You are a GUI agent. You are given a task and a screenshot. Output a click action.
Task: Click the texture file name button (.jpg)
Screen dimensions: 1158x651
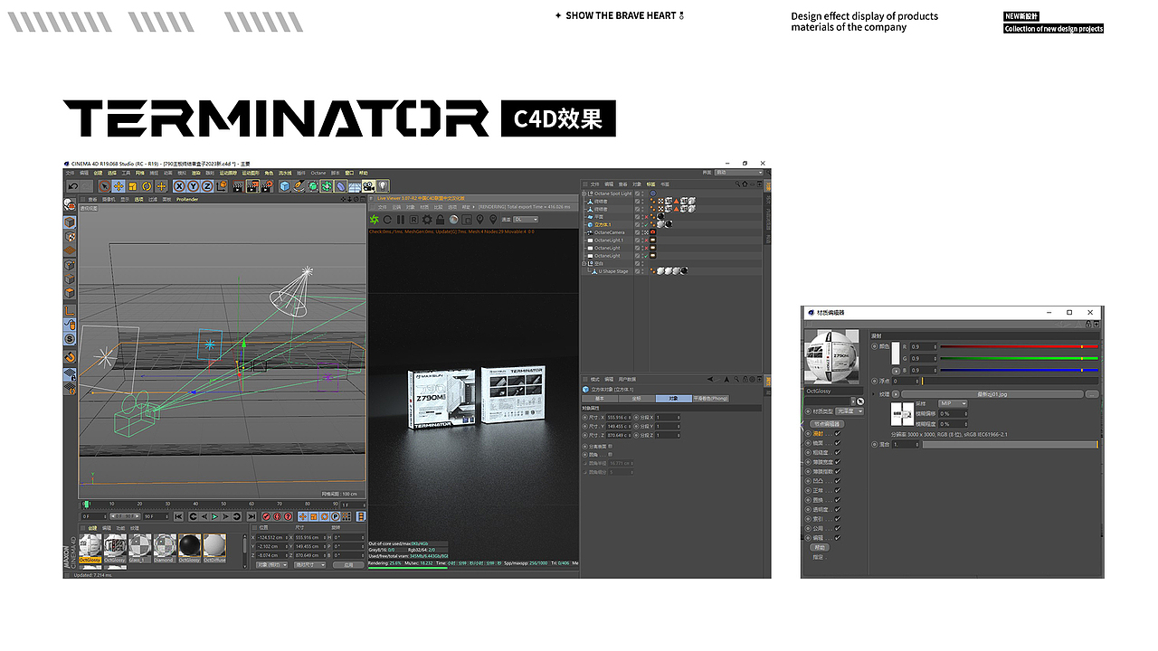click(992, 394)
